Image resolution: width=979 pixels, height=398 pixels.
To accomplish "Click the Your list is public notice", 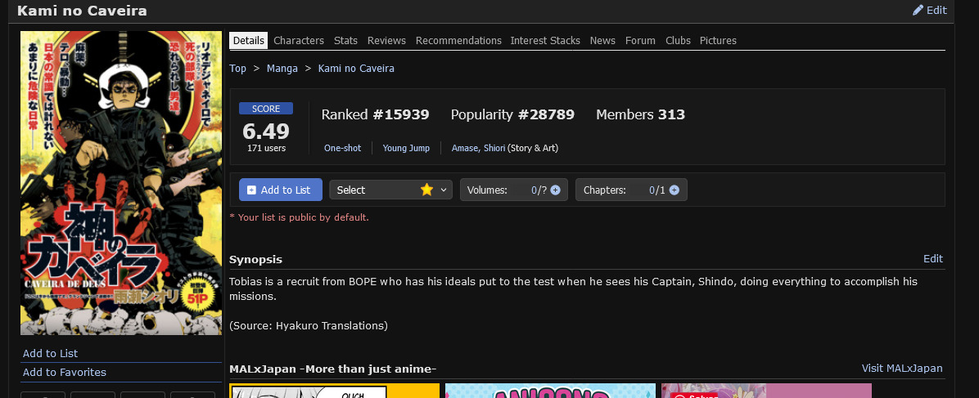I will pos(299,217).
